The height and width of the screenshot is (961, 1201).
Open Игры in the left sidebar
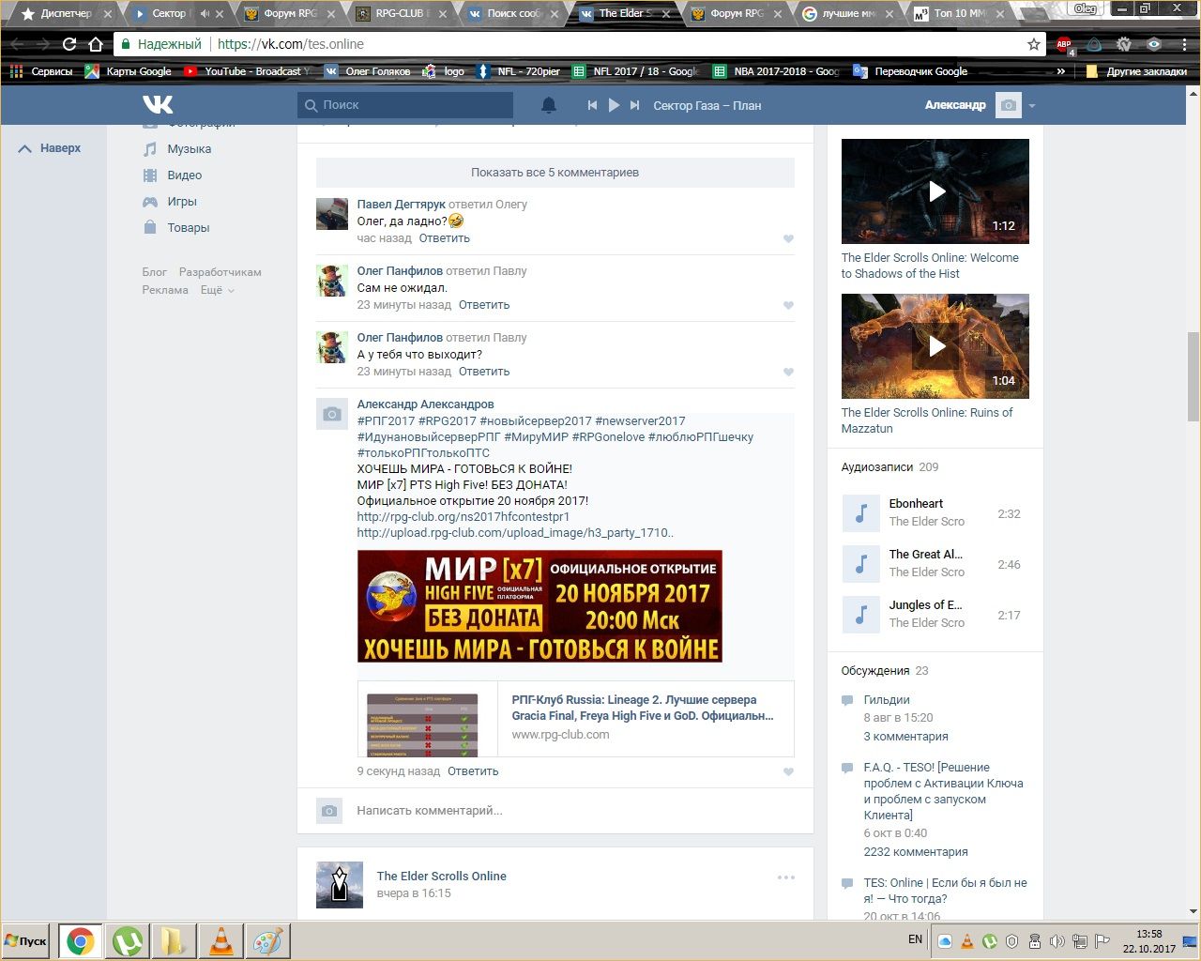[x=181, y=202]
